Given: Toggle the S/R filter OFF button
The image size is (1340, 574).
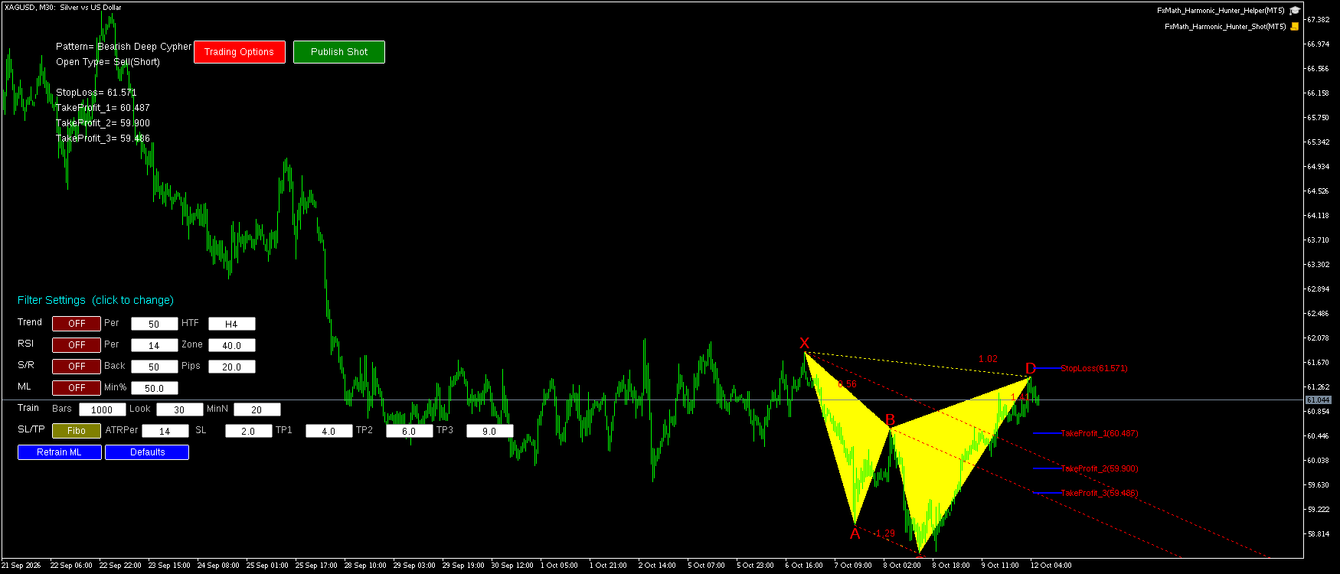Looking at the screenshot, I should click(77, 367).
